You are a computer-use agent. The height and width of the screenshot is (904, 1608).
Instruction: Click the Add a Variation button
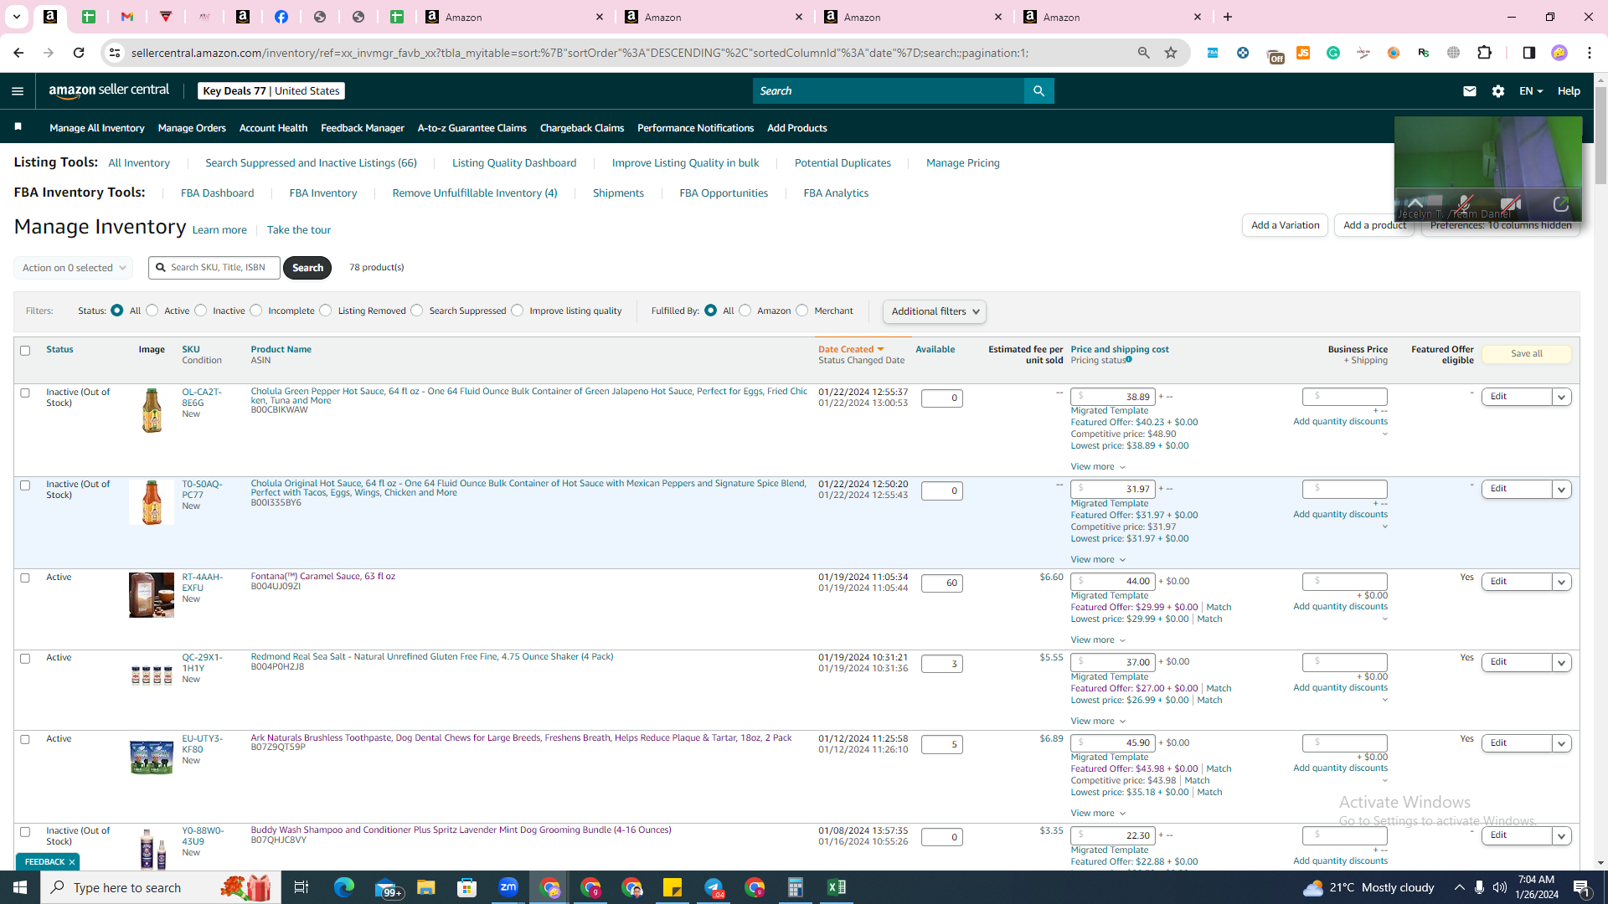pyautogui.click(x=1285, y=225)
